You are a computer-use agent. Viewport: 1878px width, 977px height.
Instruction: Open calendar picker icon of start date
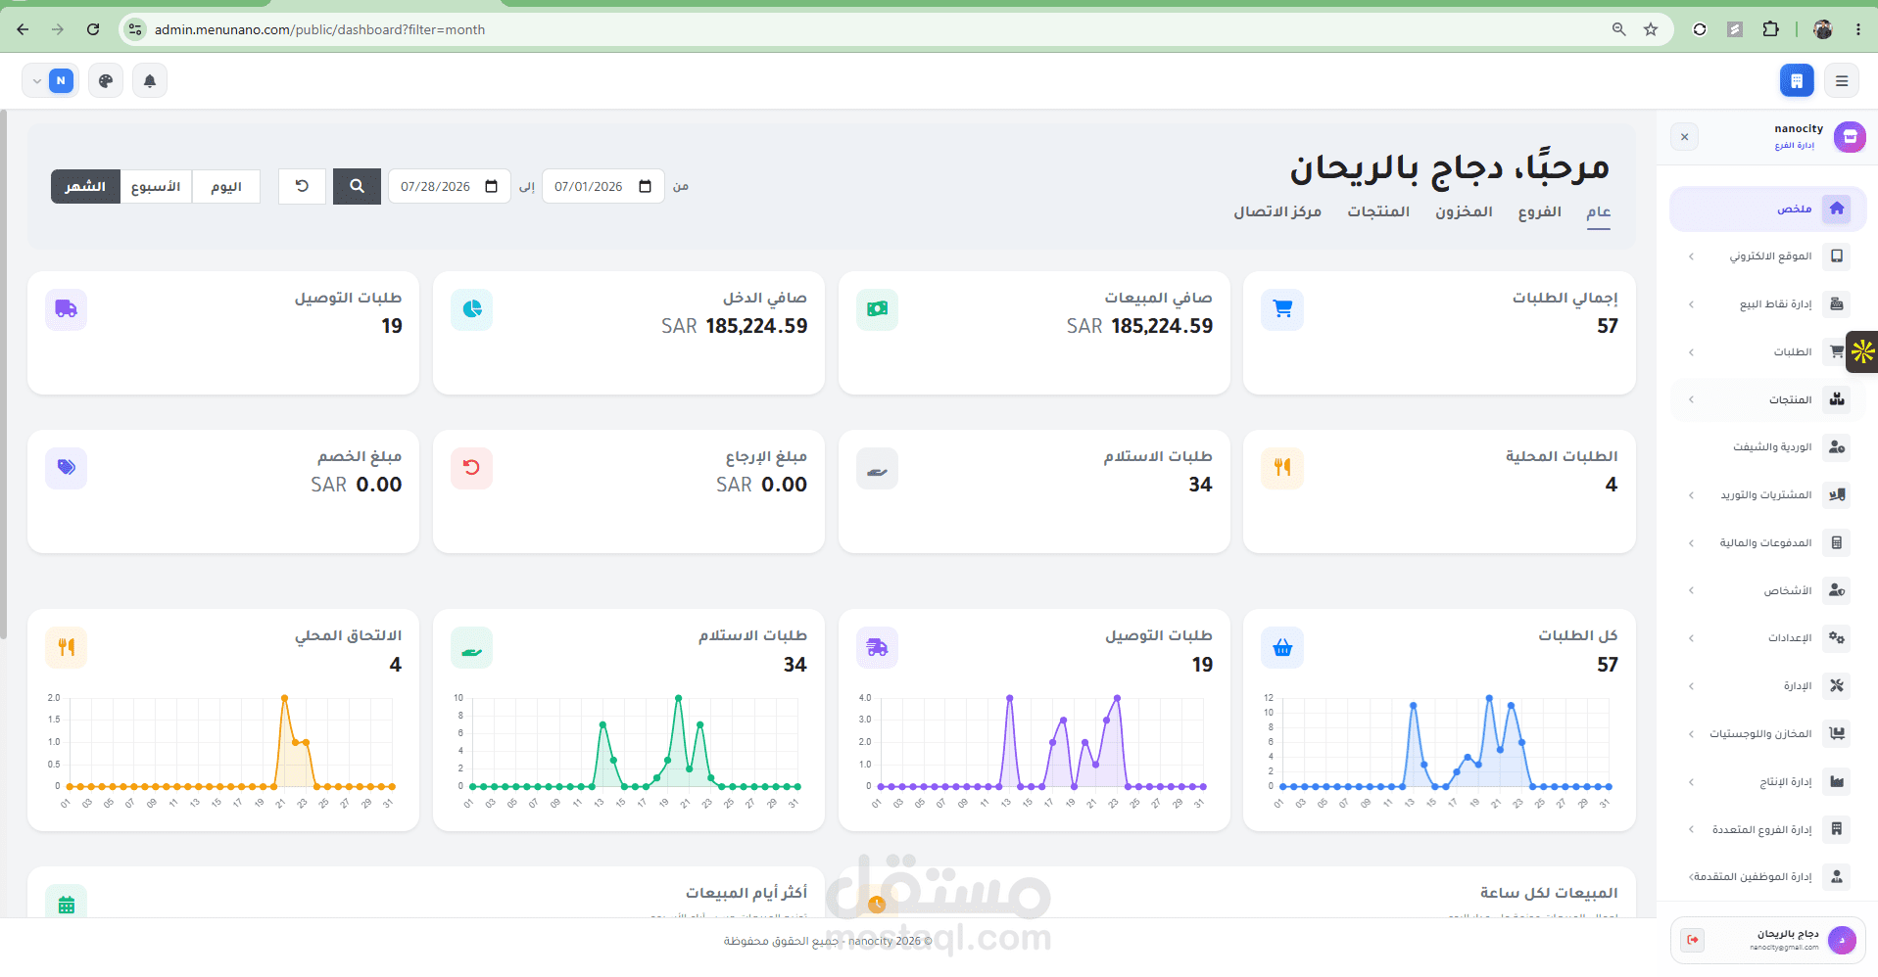pos(645,186)
